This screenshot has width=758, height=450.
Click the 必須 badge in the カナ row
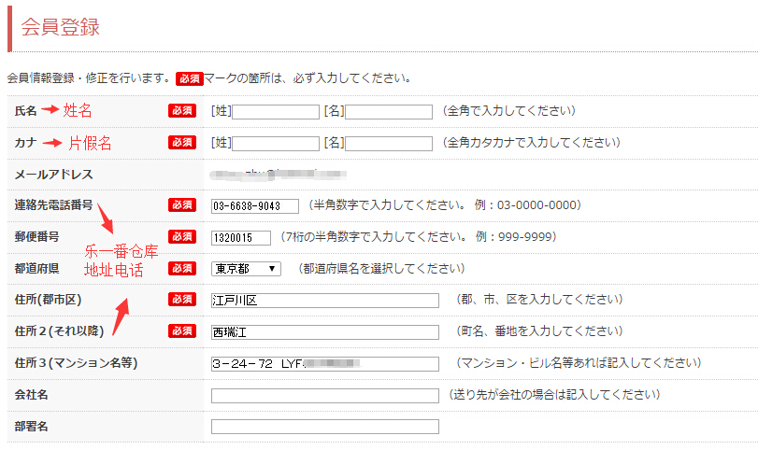click(x=181, y=143)
